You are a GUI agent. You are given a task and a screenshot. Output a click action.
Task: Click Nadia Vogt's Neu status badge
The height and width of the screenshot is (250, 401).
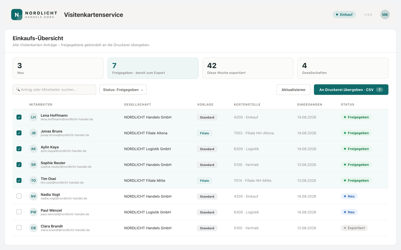coord(349,196)
